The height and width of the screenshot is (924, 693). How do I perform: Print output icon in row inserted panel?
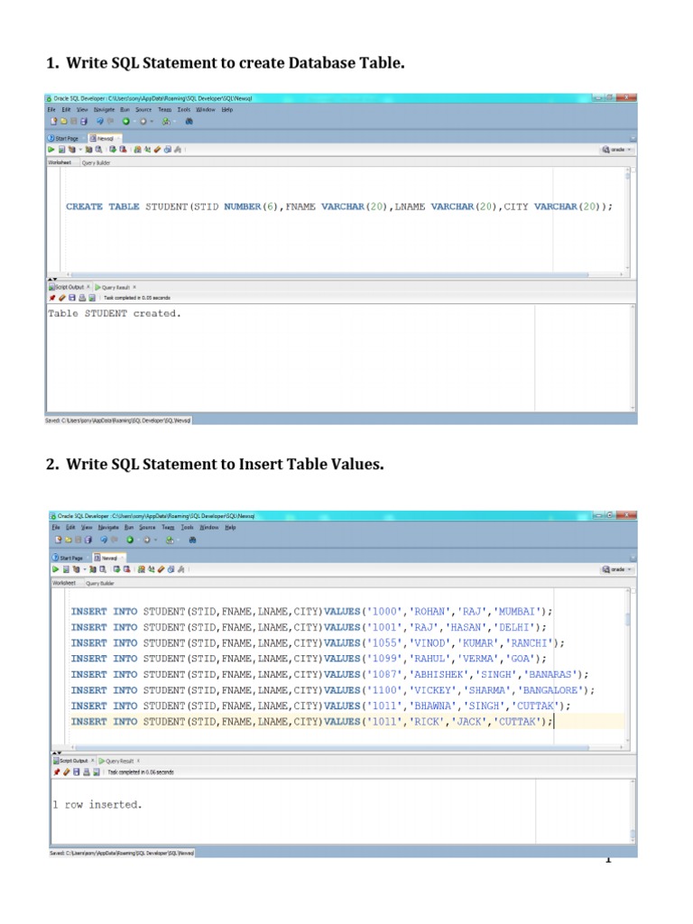87,772
